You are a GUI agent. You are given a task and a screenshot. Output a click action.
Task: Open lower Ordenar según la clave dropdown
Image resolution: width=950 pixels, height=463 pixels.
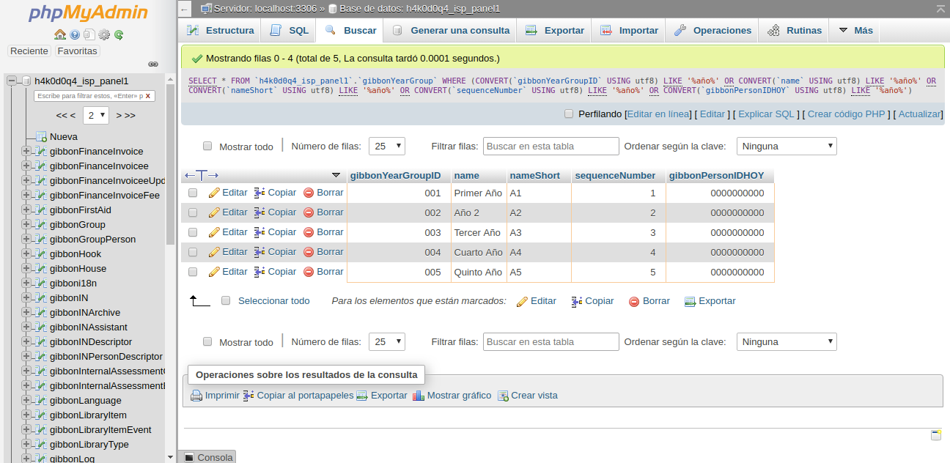[x=787, y=341]
